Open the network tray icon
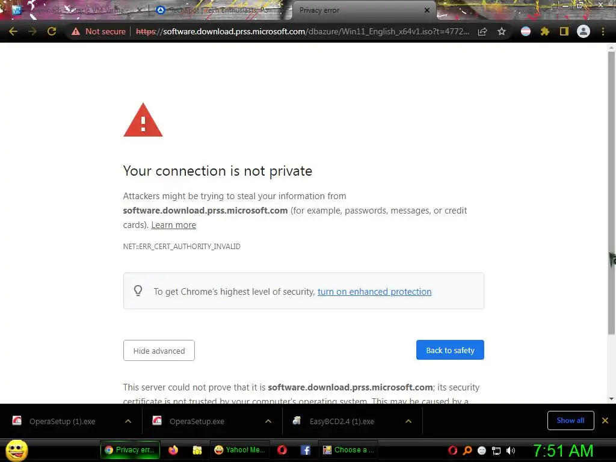Screen dimensions: 616x462 point(496,451)
